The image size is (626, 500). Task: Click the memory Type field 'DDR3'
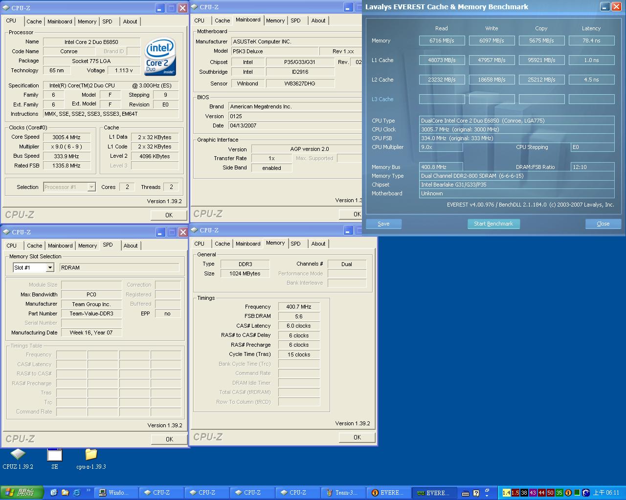(245, 264)
